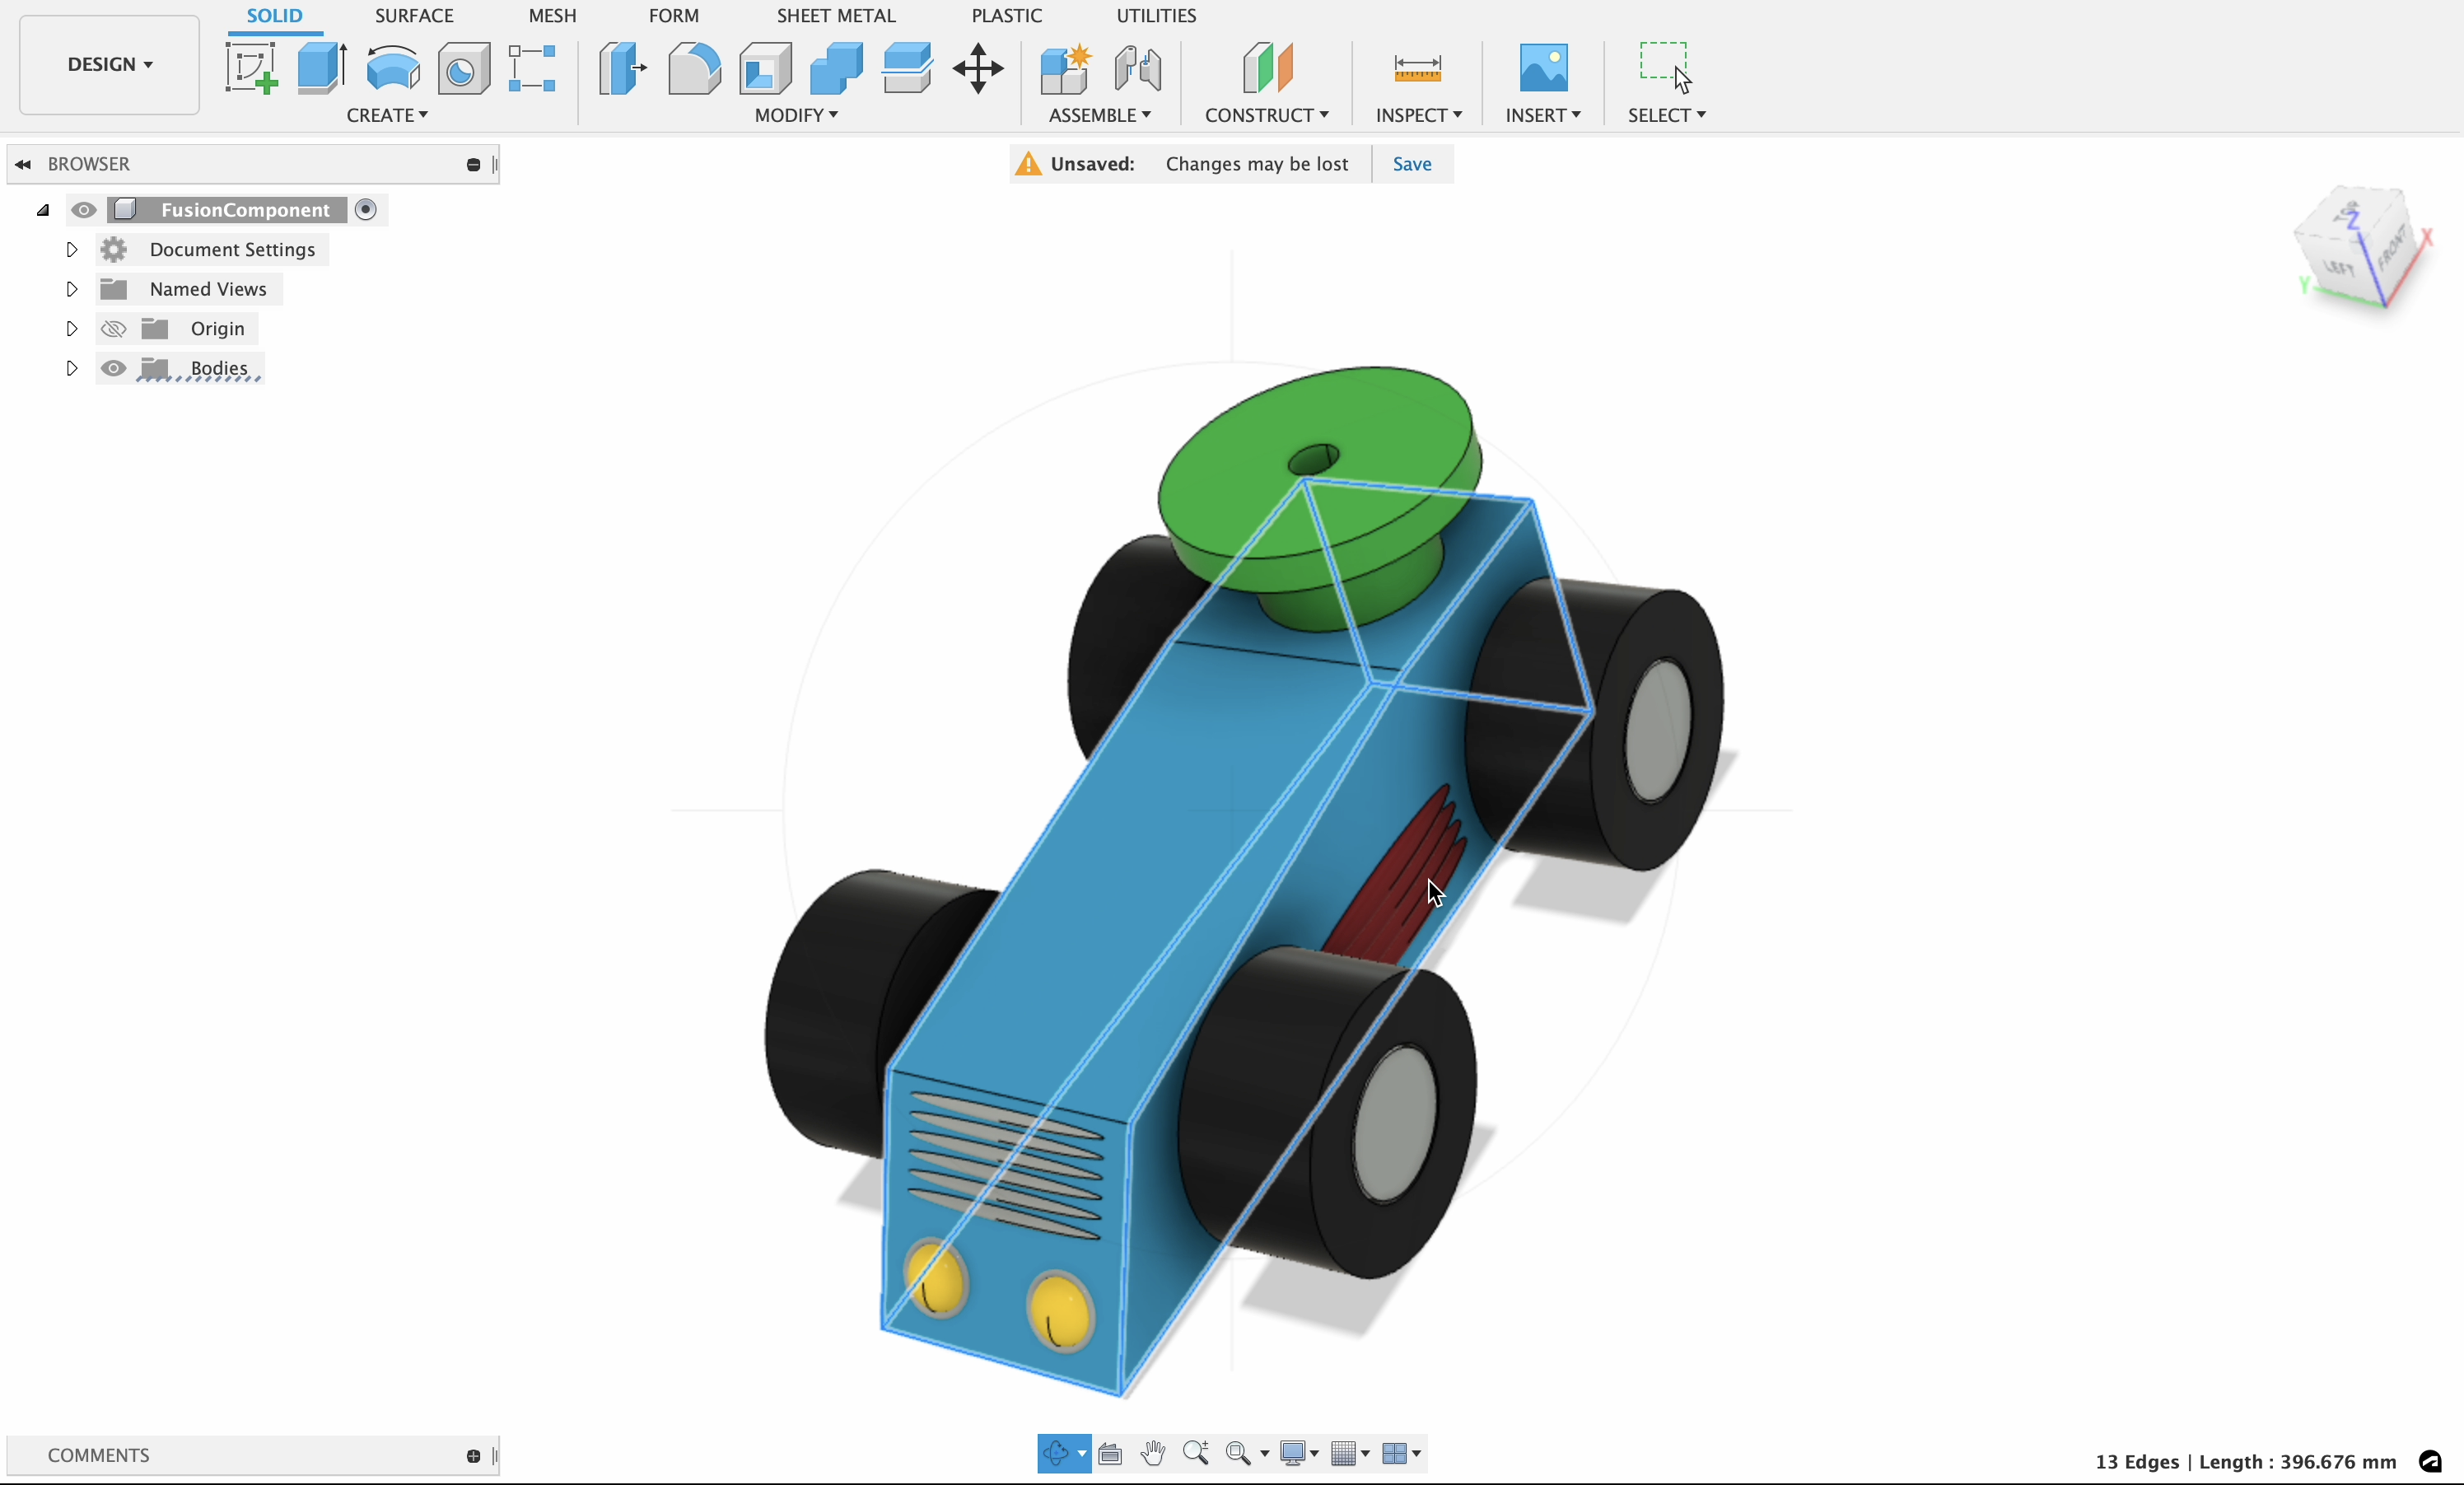2464x1485 pixels.
Task: Hide the Bodies folder
Action: point(113,368)
